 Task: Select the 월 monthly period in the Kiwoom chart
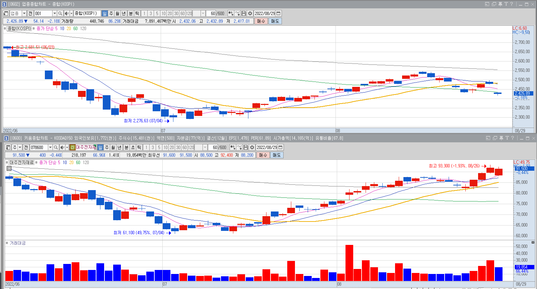click(x=113, y=147)
